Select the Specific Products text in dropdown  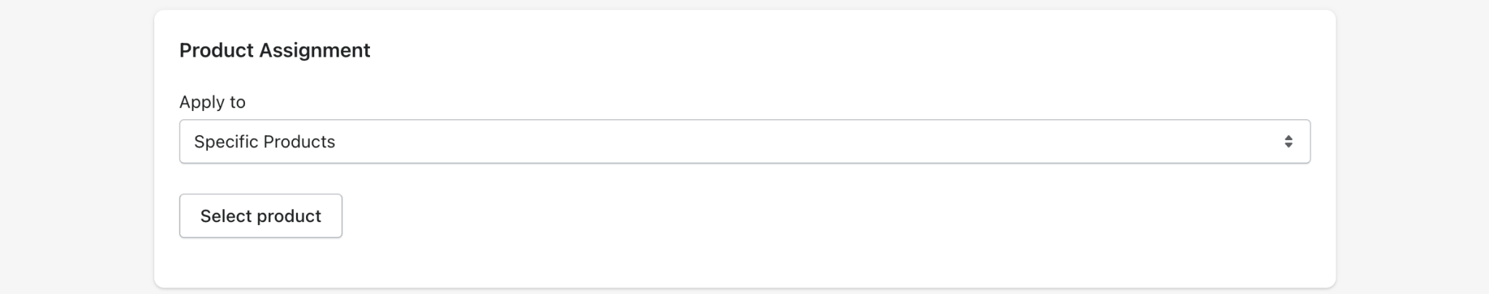point(264,142)
